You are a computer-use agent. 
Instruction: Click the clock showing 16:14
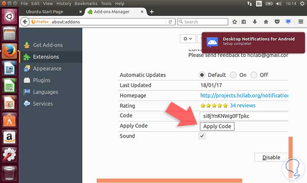[x=291, y=3]
